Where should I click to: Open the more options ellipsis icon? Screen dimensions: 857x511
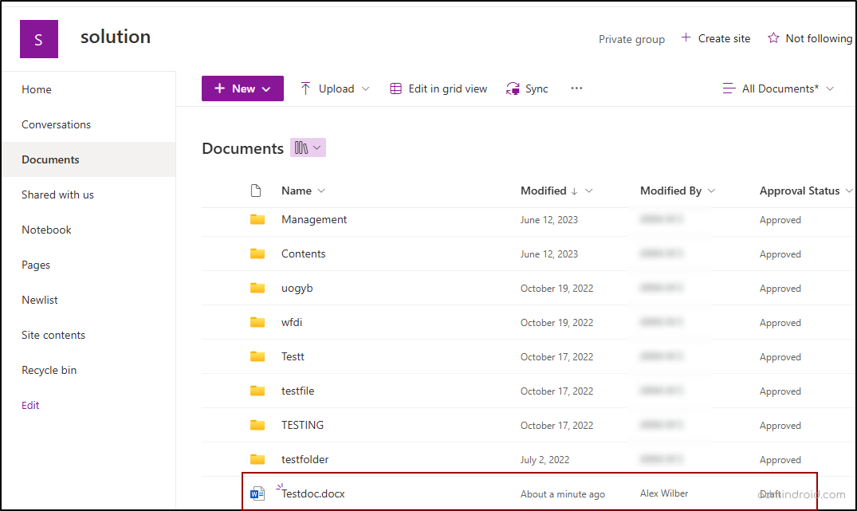(576, 88)
